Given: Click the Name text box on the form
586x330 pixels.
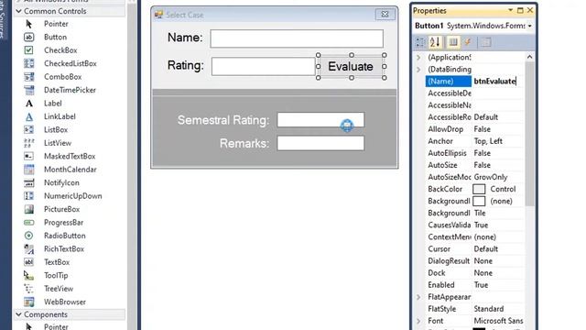Looking at the screenshot, I should (x=297, y=38).
